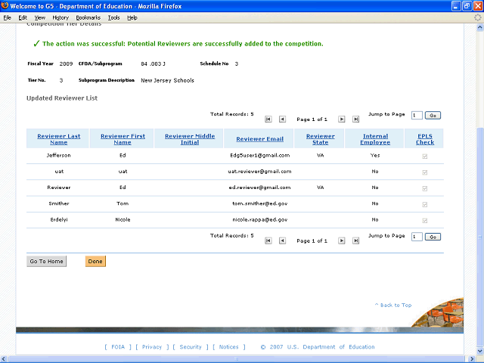Screen dimensions: 484x363
Task: Click the top Jump to Page input field
Action: tap(417, 116)
